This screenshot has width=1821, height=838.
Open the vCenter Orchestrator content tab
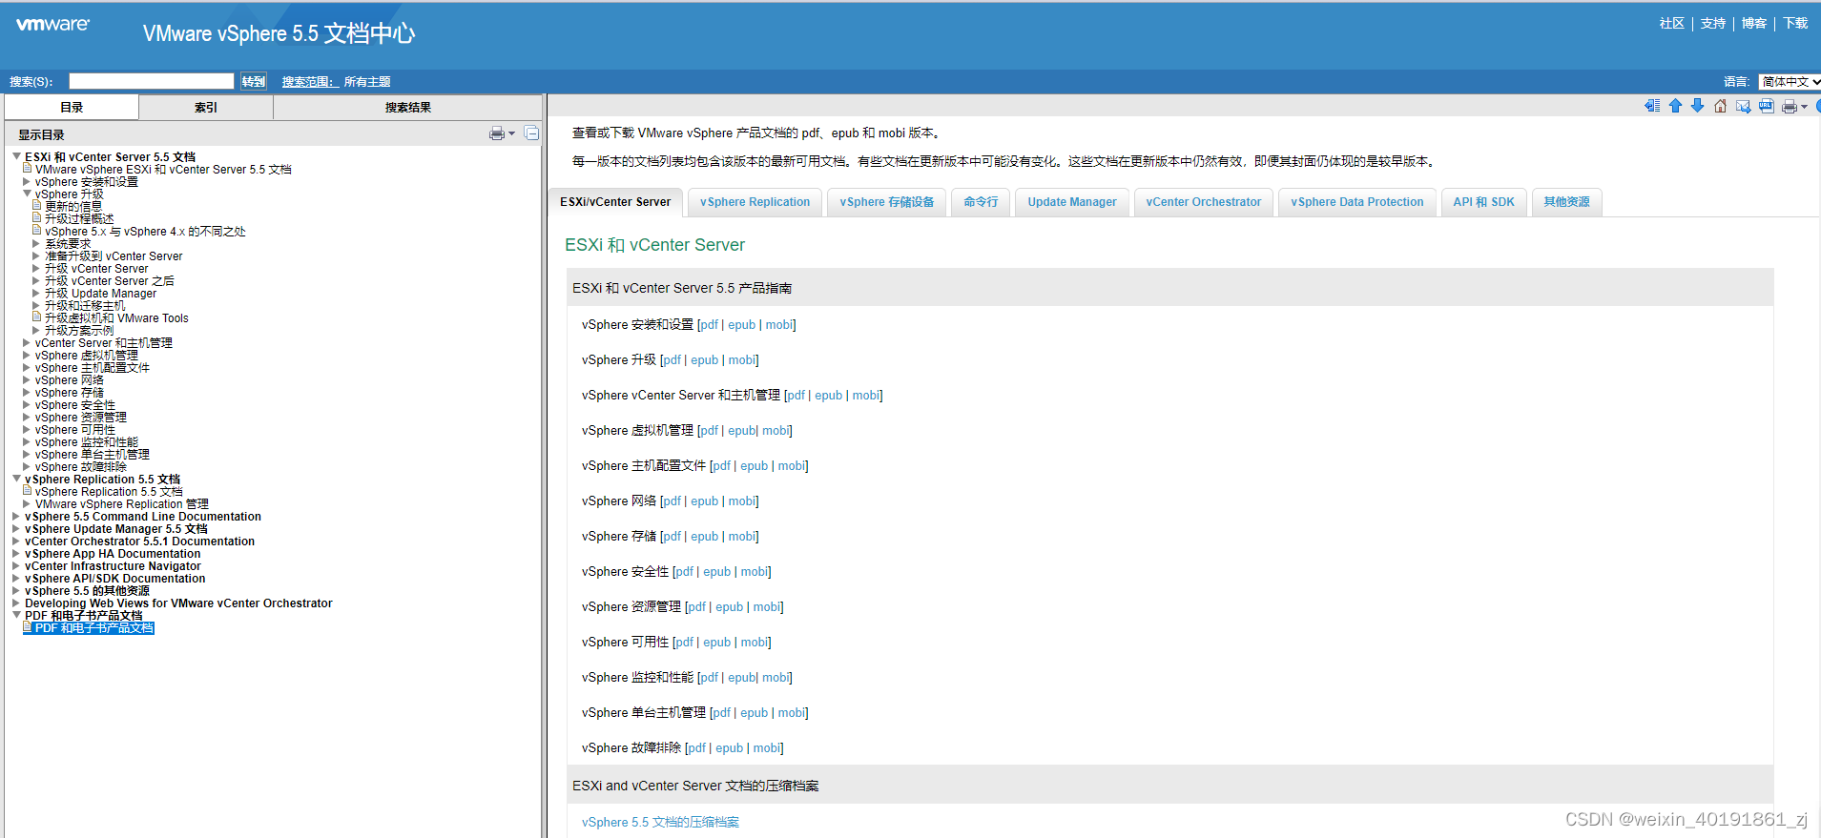1204,202
